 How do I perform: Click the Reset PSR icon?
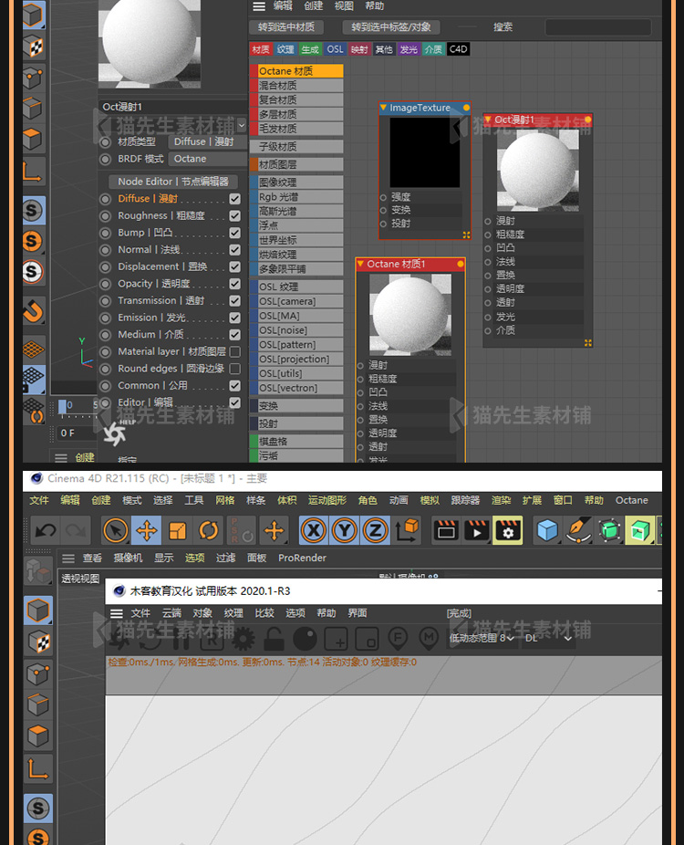point(242,531)
